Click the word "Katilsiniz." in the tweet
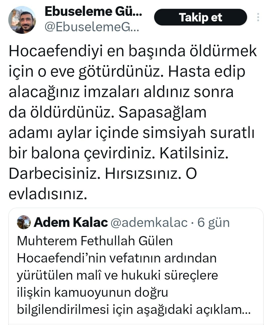272x325 pixels. (194, 153)
